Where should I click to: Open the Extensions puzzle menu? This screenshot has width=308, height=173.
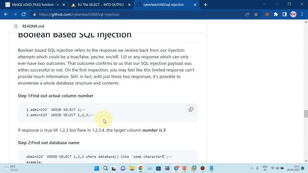coord(276,14)
